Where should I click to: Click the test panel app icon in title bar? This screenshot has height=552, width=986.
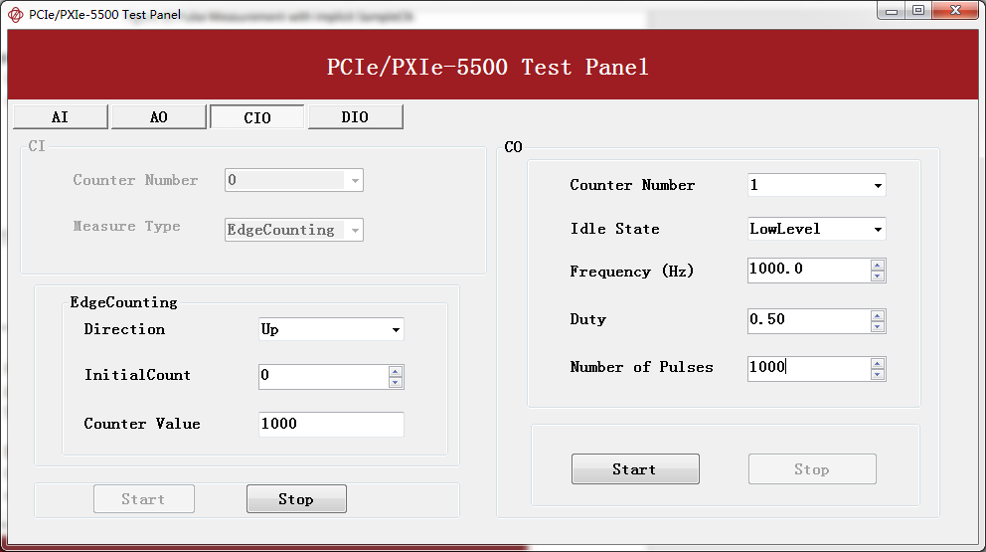click(x=15, y=15)
